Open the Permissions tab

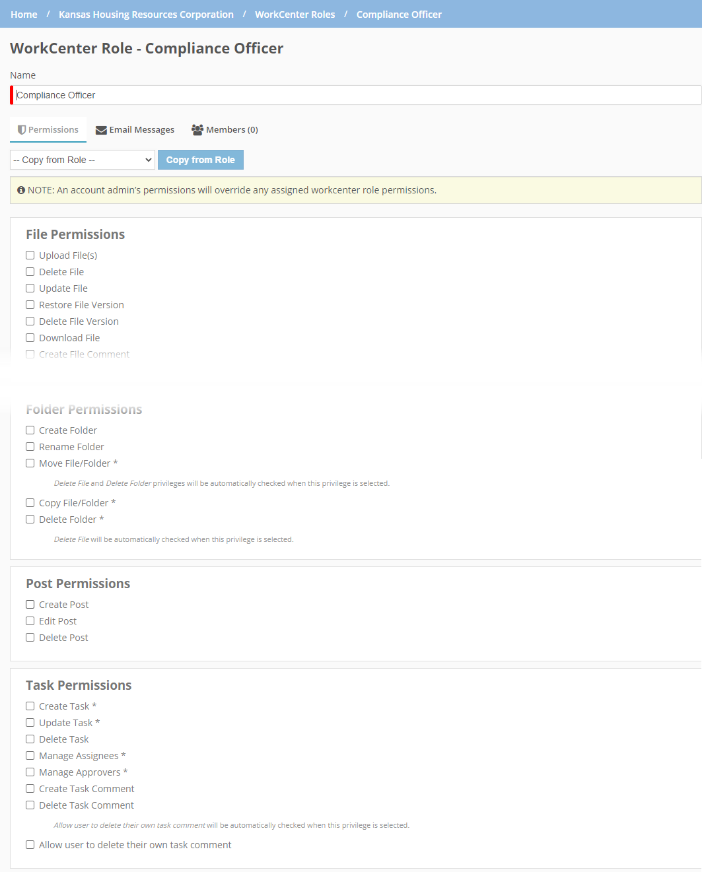[x=48, y=130]
